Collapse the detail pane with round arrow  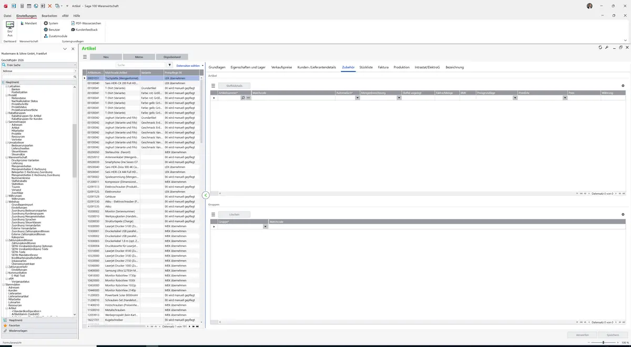coord(206,195)
